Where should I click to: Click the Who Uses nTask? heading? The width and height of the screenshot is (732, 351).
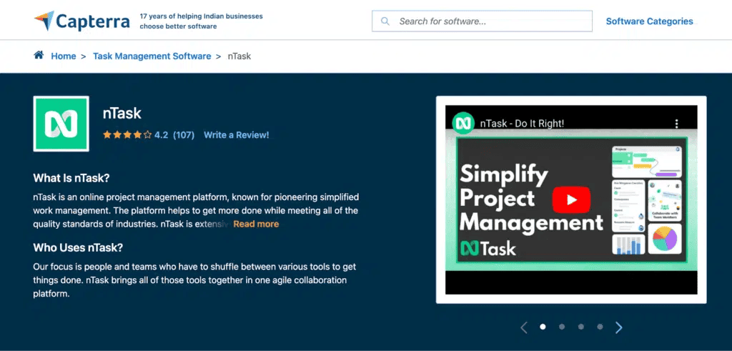click(78, 248)
